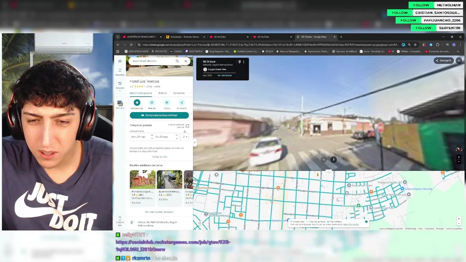Click the FOLLOW button beside SERPENT09
The height and width of the screenshot is (262, 466).
coord(424,28)
